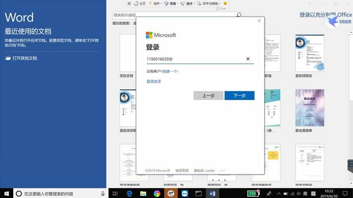Open the Action Center notifications icon
Viewport: 353px width, 198px height.
click(345, 194)
